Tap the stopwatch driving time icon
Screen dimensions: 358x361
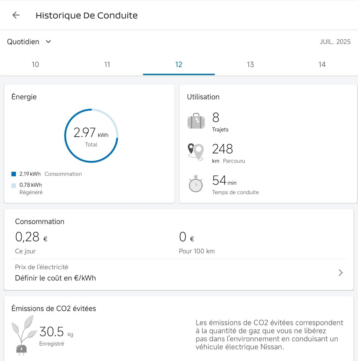click(x=196, y=184)
